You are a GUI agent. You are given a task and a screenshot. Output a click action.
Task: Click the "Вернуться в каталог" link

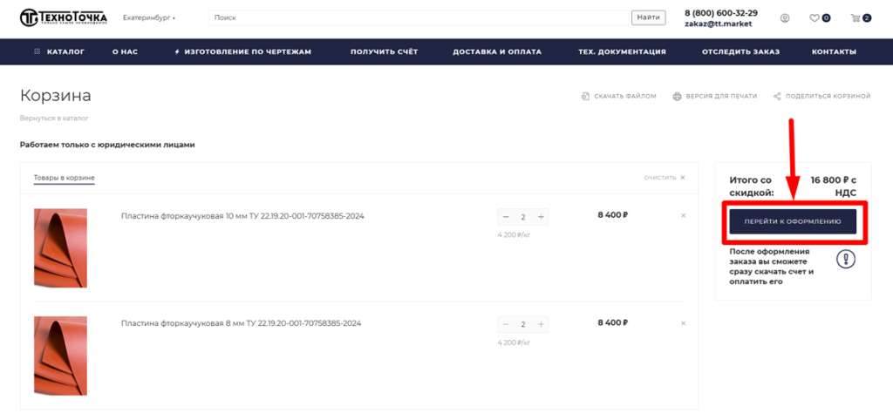(x=54, y=118)
